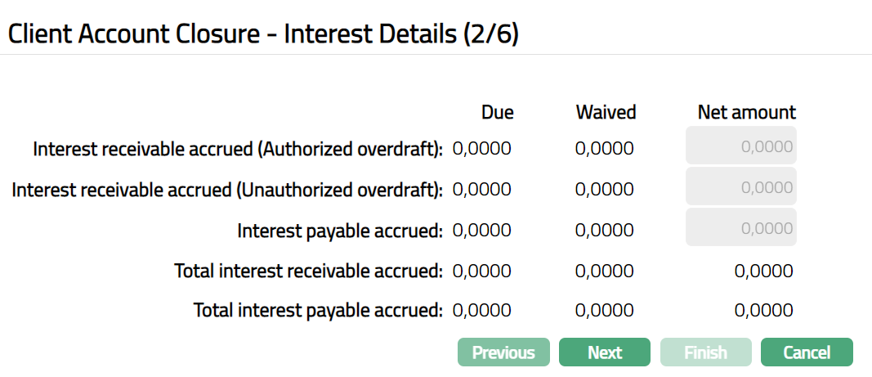Click Waived value of Interest payable accrued
This screenshot has width=872, height=377.
pos(605,230)
